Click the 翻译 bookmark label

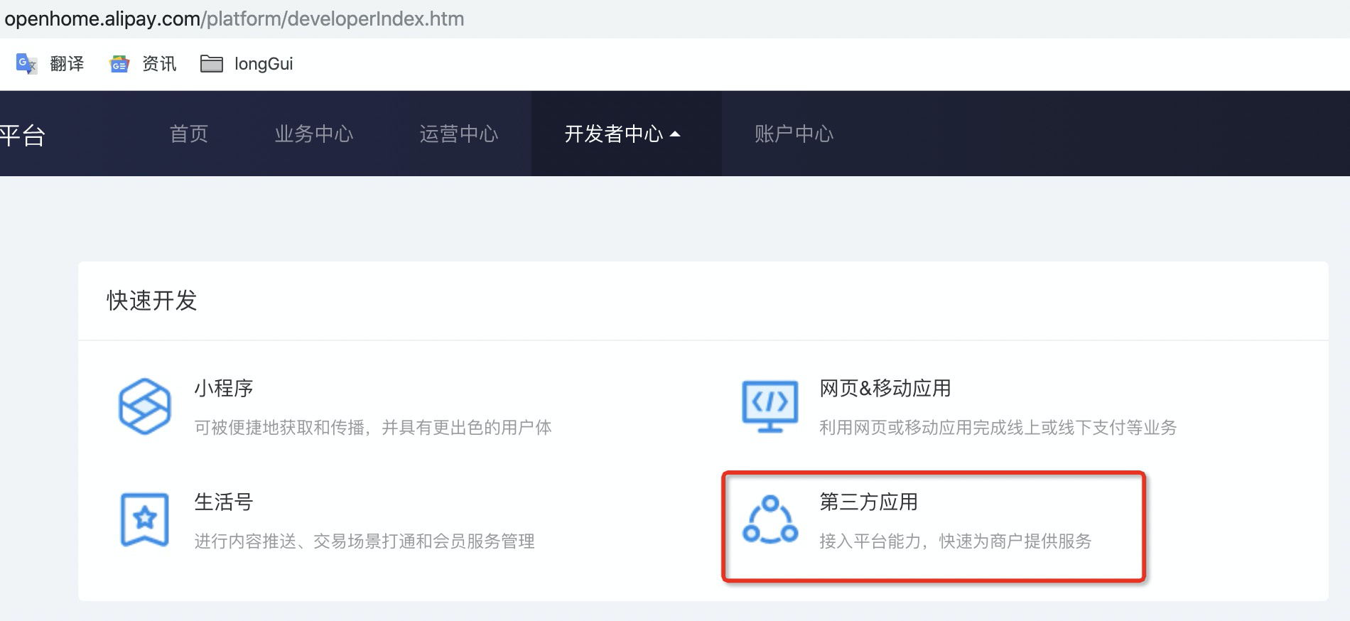(x=67, y=64)
